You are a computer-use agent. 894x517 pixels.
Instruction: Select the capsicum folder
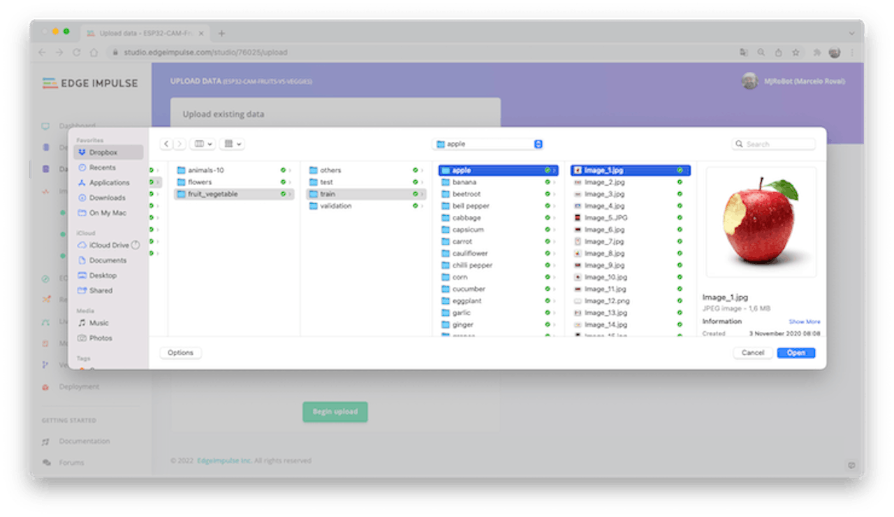[x=498, y=230]
